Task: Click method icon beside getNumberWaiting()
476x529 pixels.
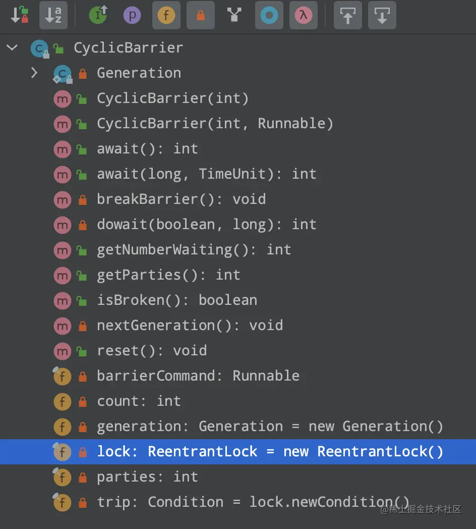Action: click(x=63, y=250)
